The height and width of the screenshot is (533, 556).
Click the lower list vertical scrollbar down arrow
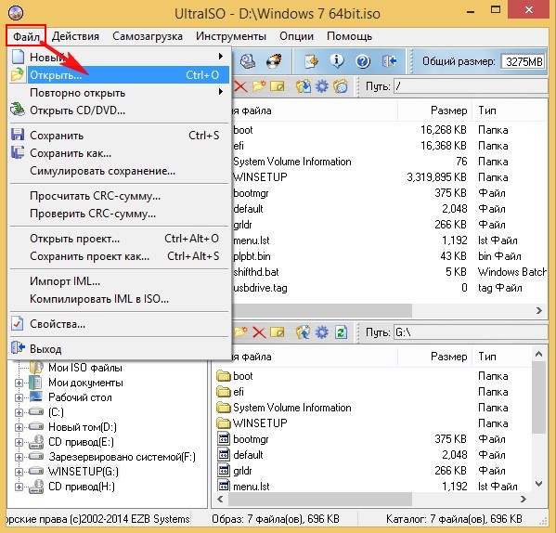539,485
